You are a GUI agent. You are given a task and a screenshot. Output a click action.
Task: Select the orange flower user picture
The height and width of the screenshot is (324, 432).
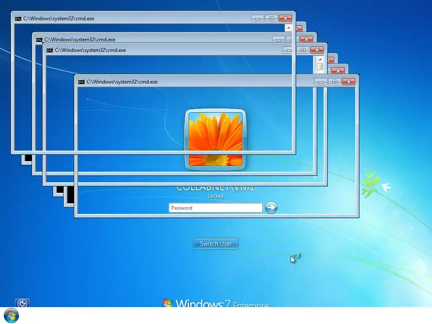click(x=216, y=139)
